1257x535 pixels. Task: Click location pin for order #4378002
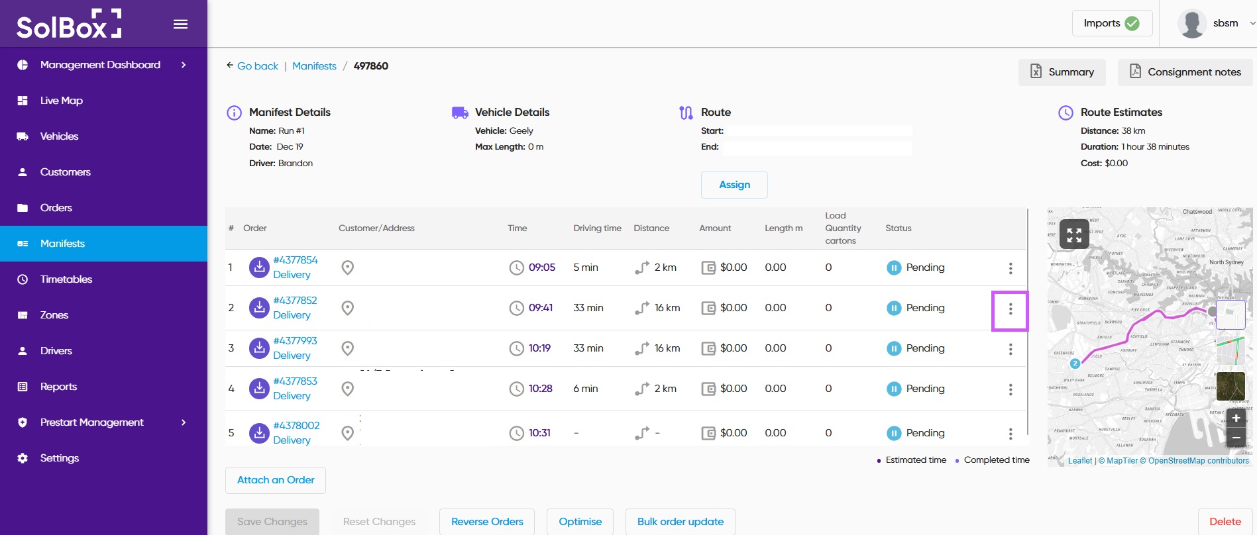pos(347,433)
